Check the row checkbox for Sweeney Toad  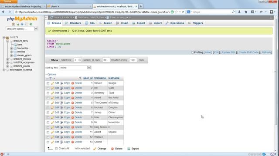click(48, 93)
